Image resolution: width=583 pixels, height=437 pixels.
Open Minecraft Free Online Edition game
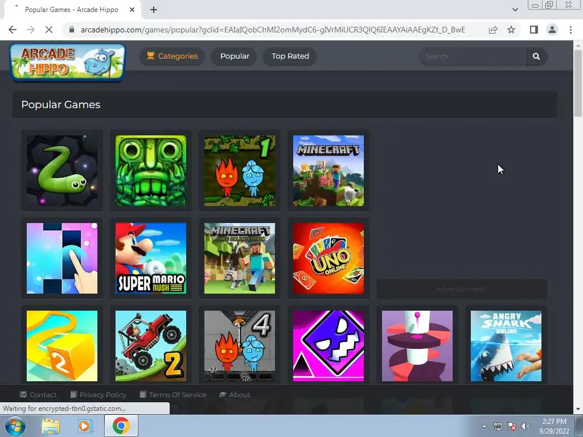[x=240, y=258]
